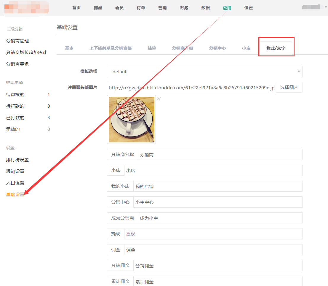Go to 基础设置 in the sidebar
Screen dimensions: 328x286
15,195
